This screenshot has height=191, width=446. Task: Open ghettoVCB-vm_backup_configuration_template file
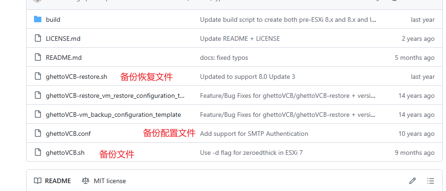[x=113, y=115]
